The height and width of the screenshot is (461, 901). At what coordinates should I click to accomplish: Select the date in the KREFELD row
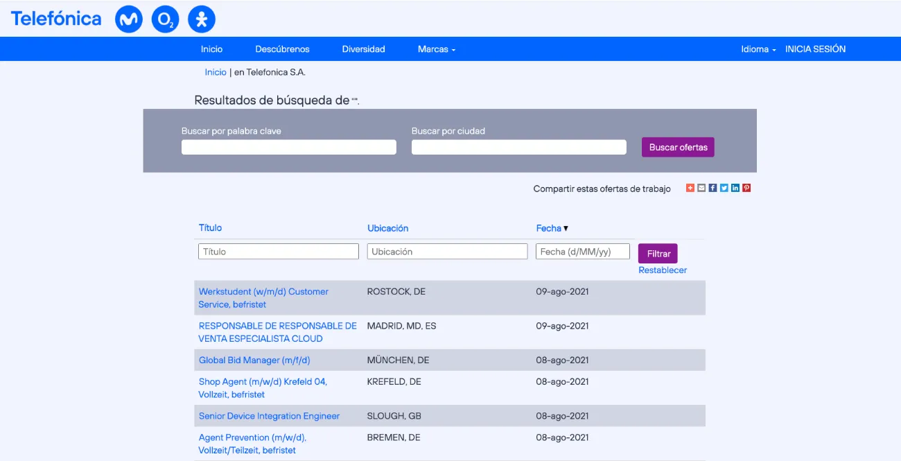562,382
